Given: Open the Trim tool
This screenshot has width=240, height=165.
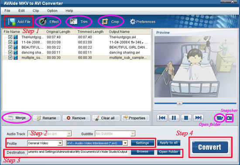Looking at the screenshot, I should (x=79, y=22).
